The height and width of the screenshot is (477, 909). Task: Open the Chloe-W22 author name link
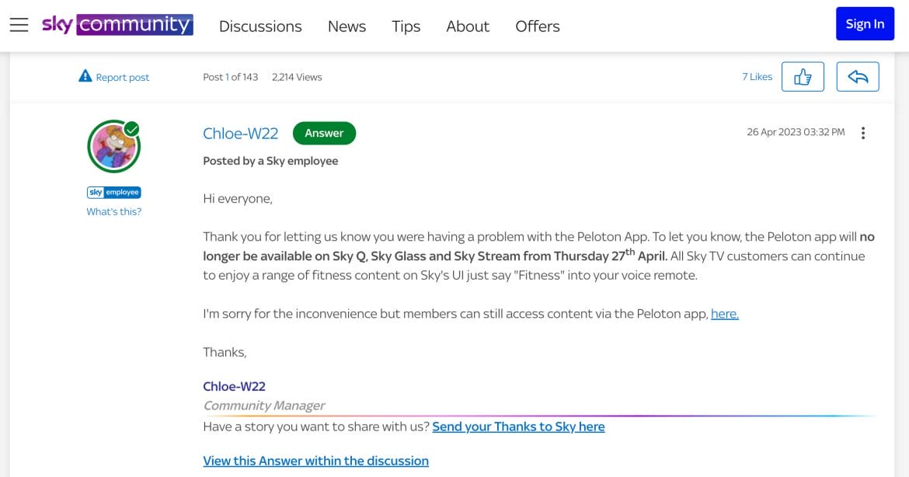tap(241, 134)
